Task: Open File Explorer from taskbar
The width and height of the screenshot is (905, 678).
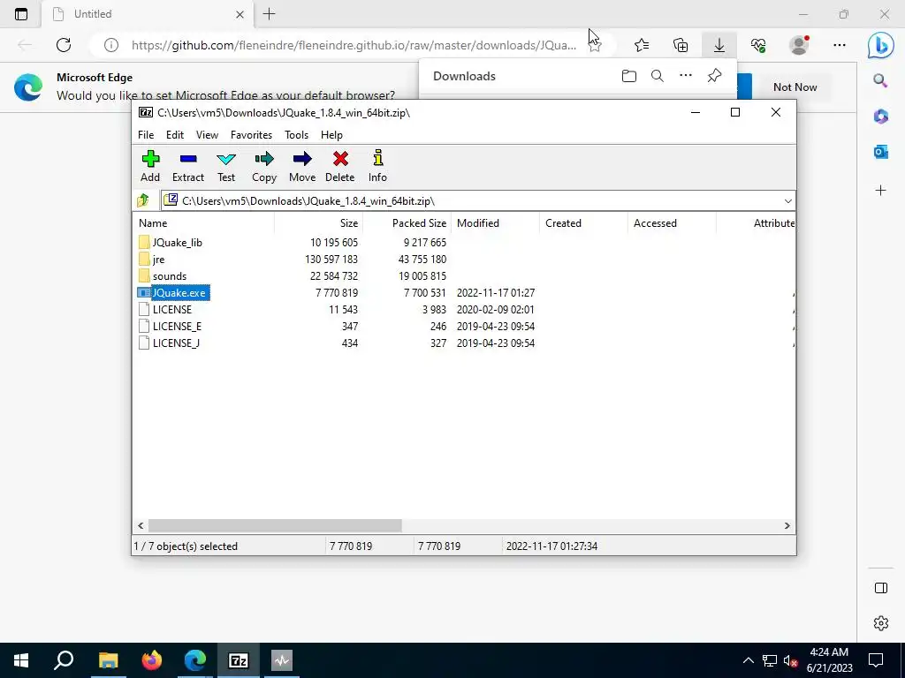Action: [108, 660]
